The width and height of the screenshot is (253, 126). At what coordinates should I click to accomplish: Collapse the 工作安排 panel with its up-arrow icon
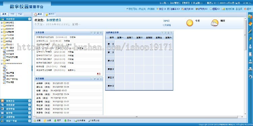(92, 33)
